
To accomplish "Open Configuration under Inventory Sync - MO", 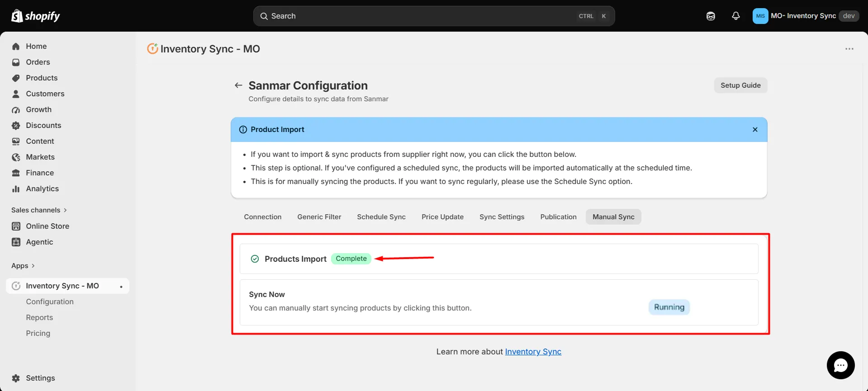I will pos(50,302).
